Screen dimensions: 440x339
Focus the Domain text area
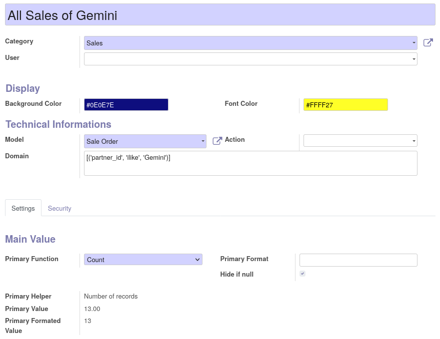250,163
